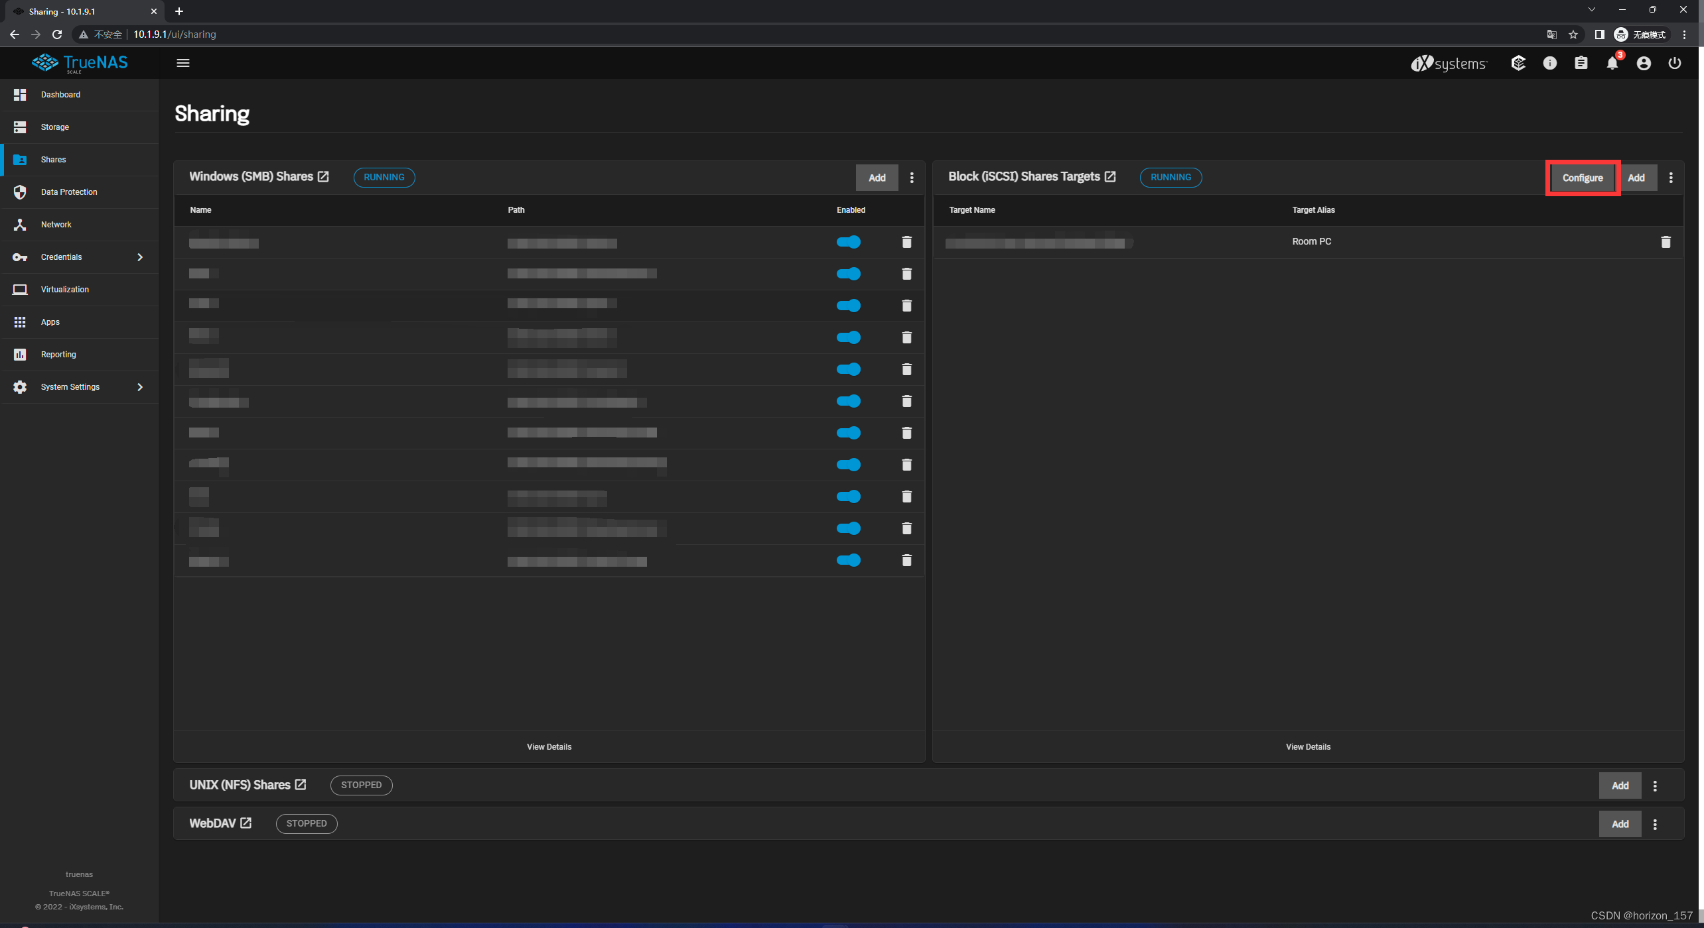Expand the System Settings submenu
This screenshot has height=928, width=1704.
point(80,386)
